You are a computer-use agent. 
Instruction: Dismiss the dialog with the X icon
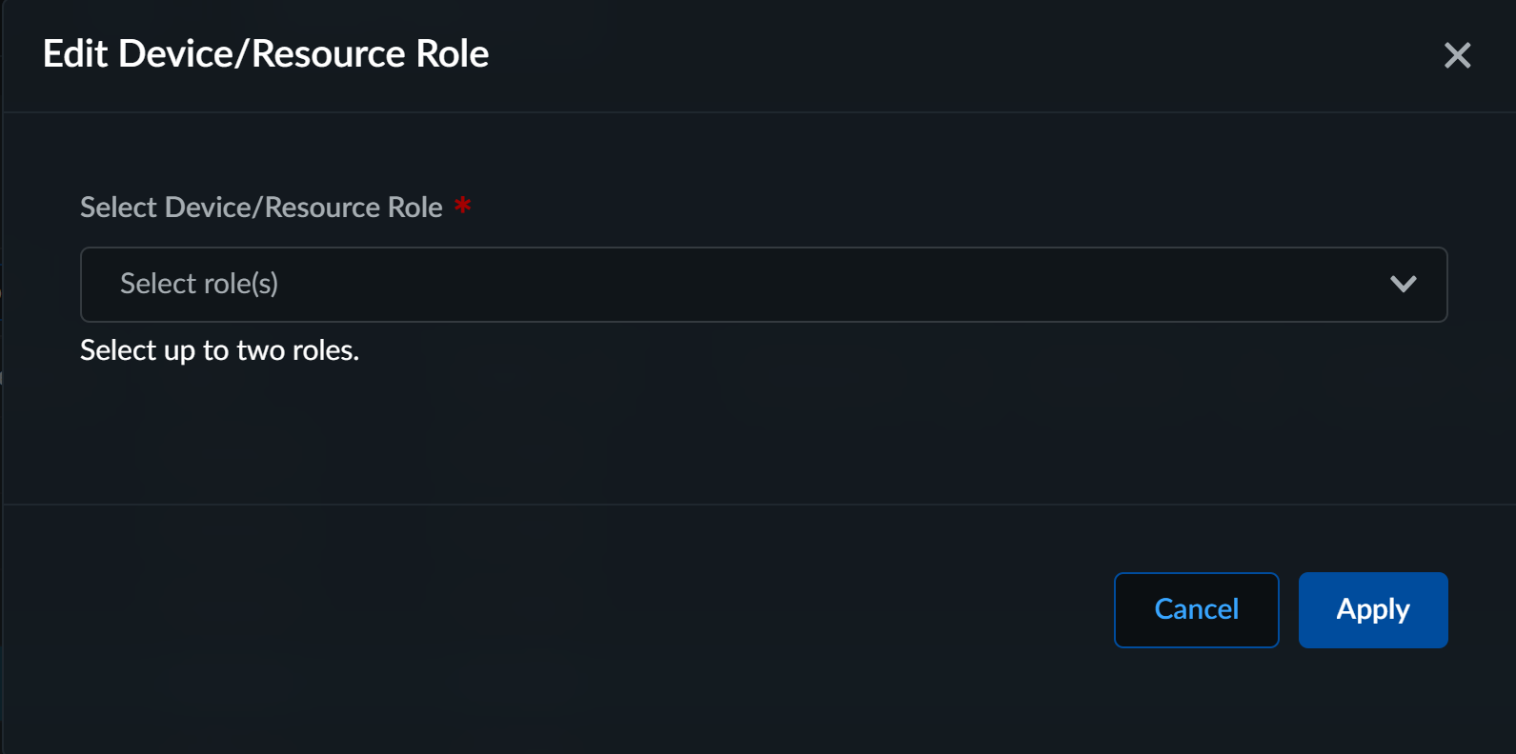click(x=1457, y=55)
